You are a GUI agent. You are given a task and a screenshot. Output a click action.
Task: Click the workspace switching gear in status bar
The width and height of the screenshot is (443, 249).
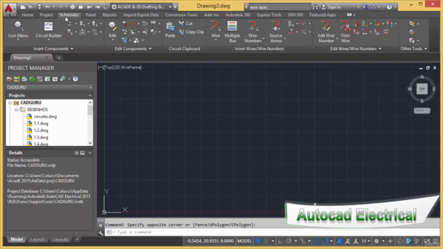377,241
